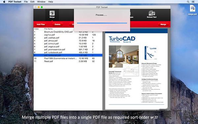
Task: Select the Merge tool icon
Action: click(x=52, y=14)
